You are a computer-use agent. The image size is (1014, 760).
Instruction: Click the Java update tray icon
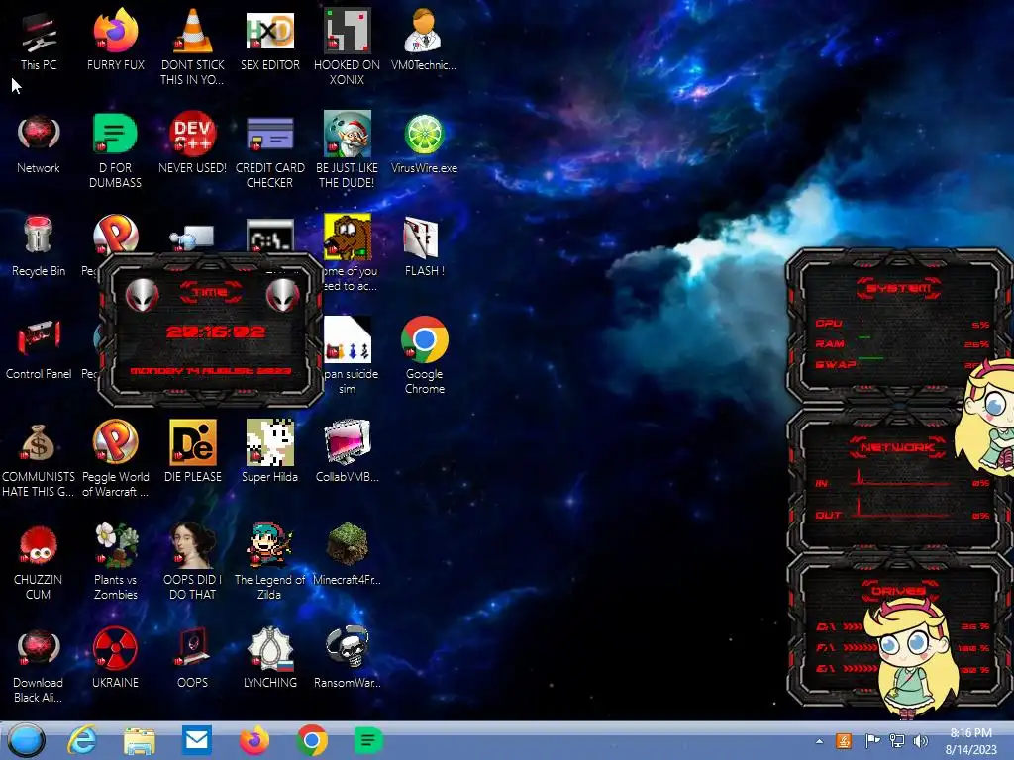click(x=844, y=740)
